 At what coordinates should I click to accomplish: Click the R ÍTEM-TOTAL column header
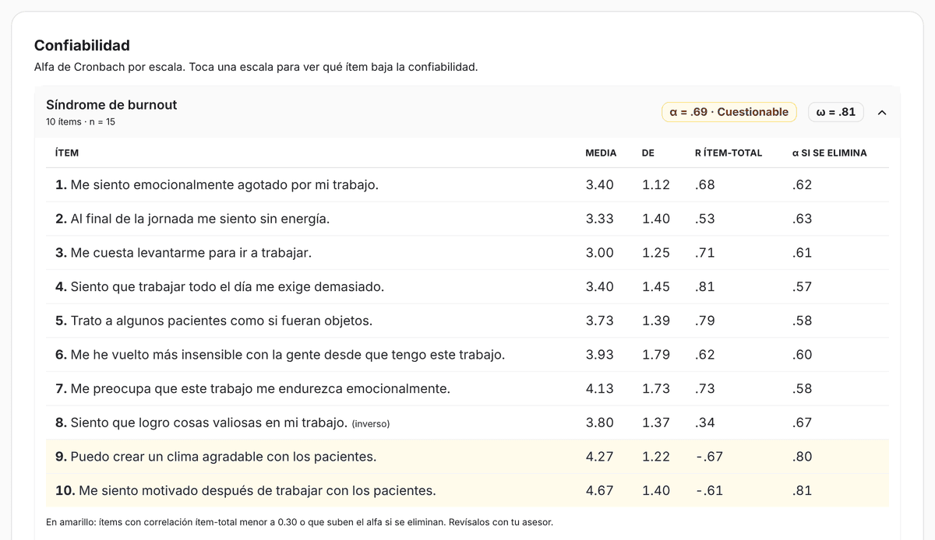tap(729, 153)
